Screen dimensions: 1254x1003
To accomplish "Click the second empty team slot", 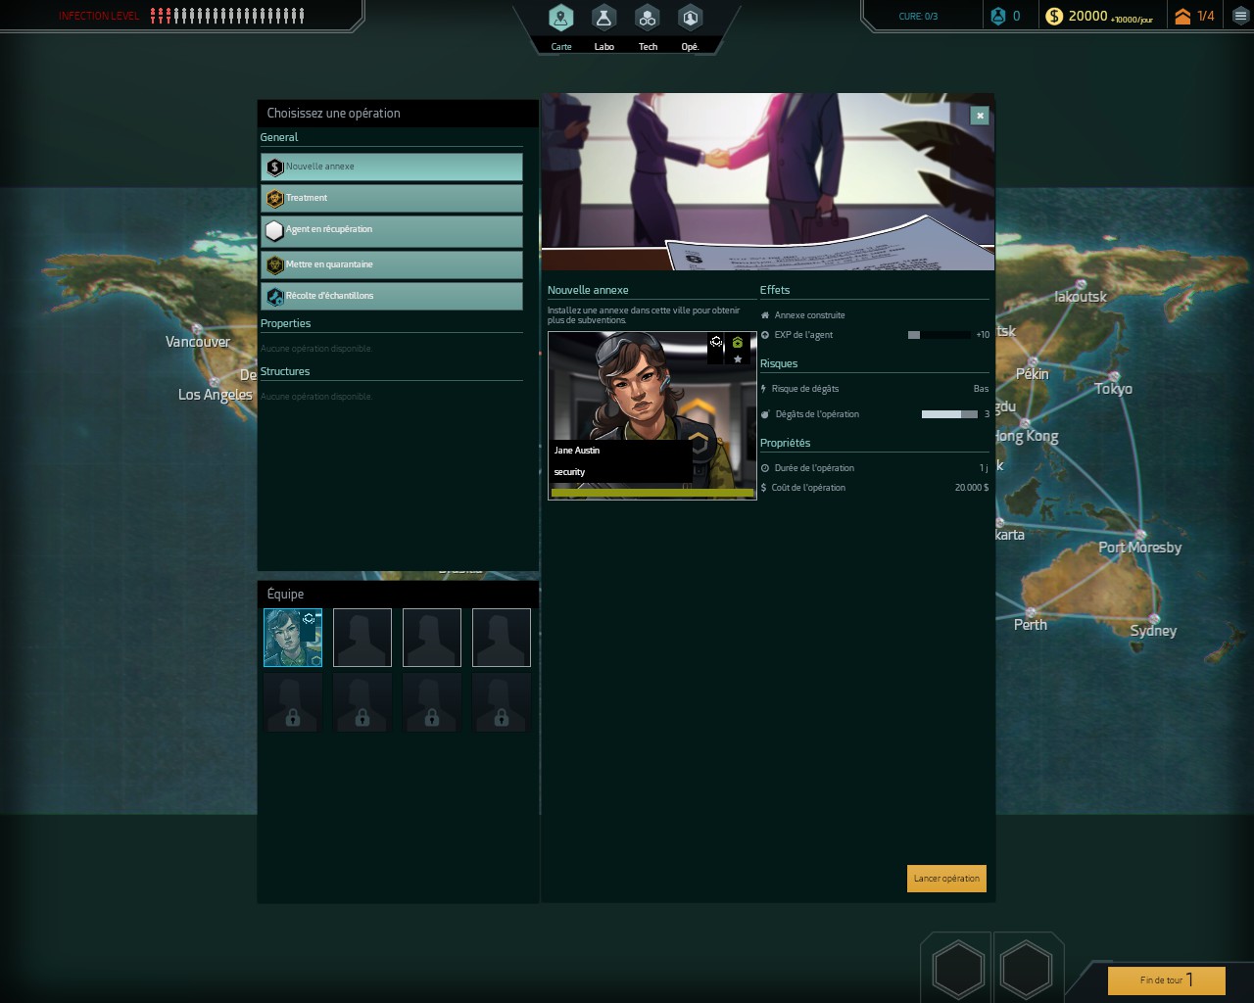I will click(431, 638).
